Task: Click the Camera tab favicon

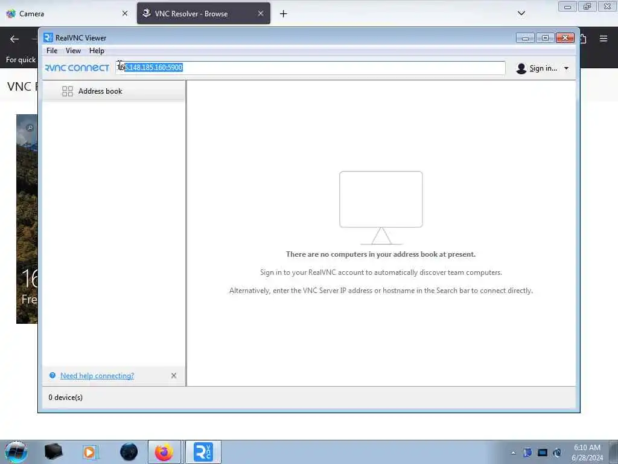Action: click(11, 13)
